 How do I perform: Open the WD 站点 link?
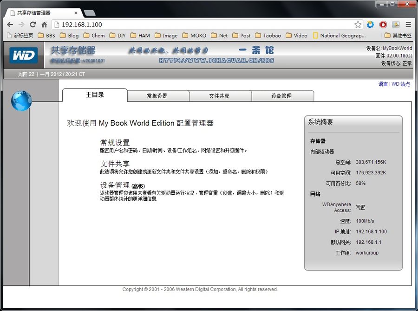point(401,84)
